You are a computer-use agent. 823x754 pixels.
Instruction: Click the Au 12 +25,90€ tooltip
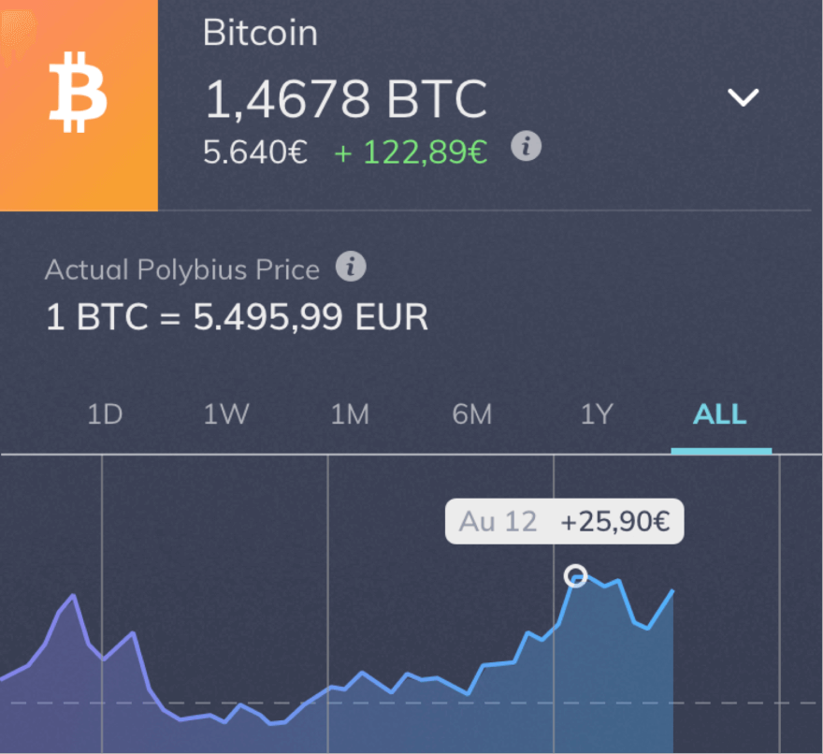[564, 521]
